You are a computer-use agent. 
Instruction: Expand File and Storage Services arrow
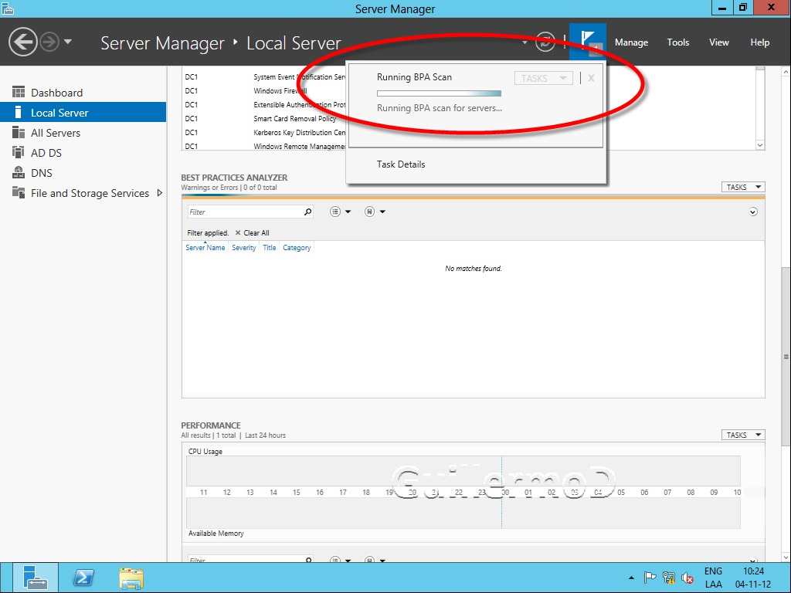[160, 193]
